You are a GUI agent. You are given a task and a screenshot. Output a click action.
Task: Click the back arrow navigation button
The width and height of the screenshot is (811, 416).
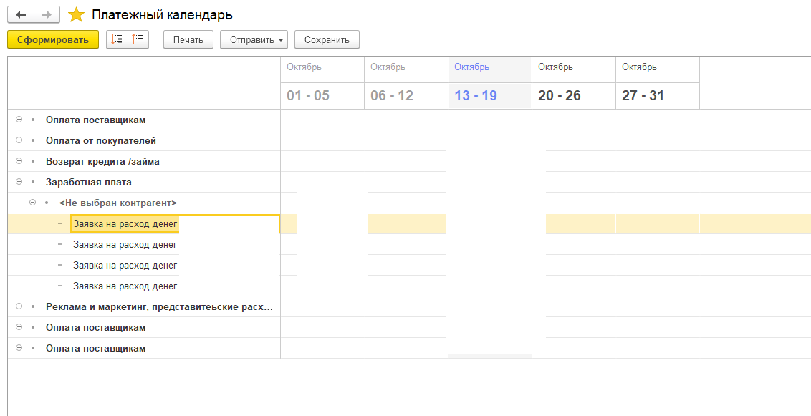21,15
